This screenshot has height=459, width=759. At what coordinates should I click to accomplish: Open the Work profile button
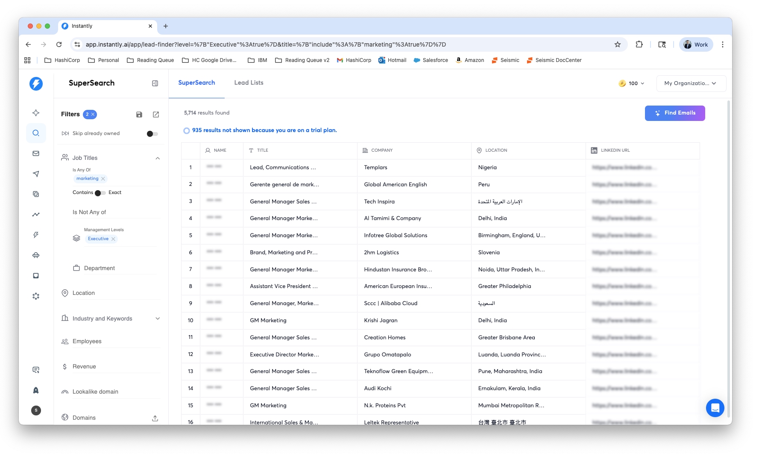696,44
